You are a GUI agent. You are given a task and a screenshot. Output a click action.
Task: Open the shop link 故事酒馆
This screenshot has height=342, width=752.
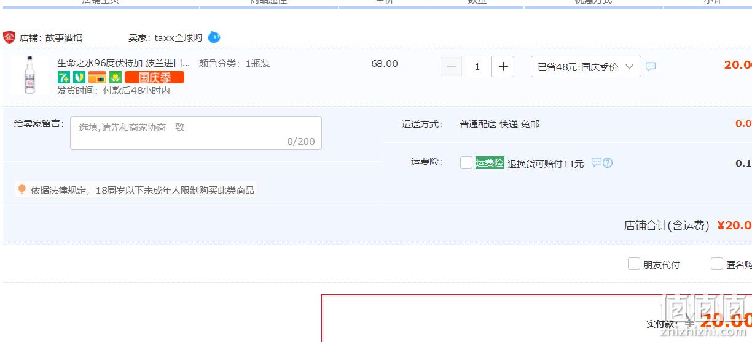[x=64, y=37]
